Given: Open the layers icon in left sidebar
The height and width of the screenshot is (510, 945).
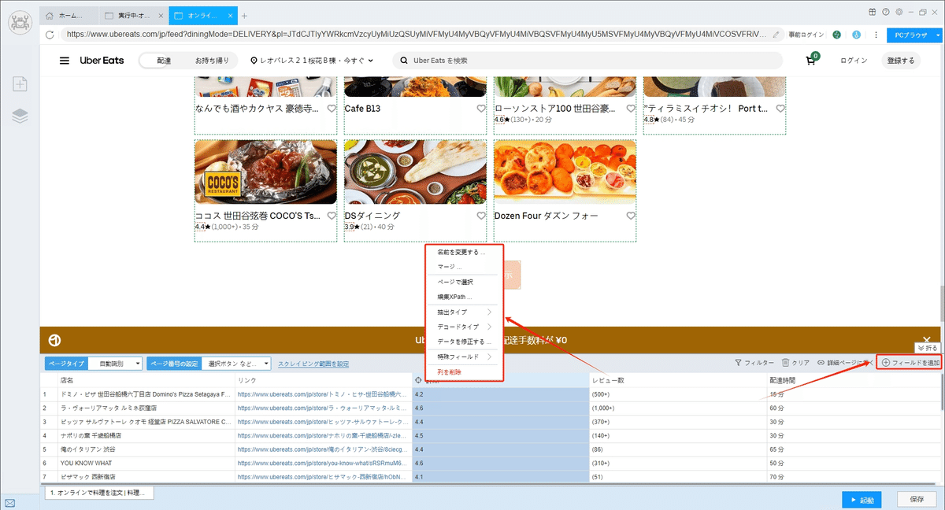Looking at the screenshot, I should pyautogui.click(x=20, y=116).
